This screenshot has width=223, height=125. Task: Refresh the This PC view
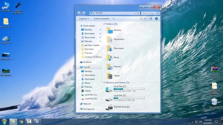click(x=138, y=13)
